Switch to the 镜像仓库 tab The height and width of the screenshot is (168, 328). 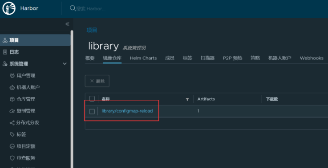tap(112, 58)
